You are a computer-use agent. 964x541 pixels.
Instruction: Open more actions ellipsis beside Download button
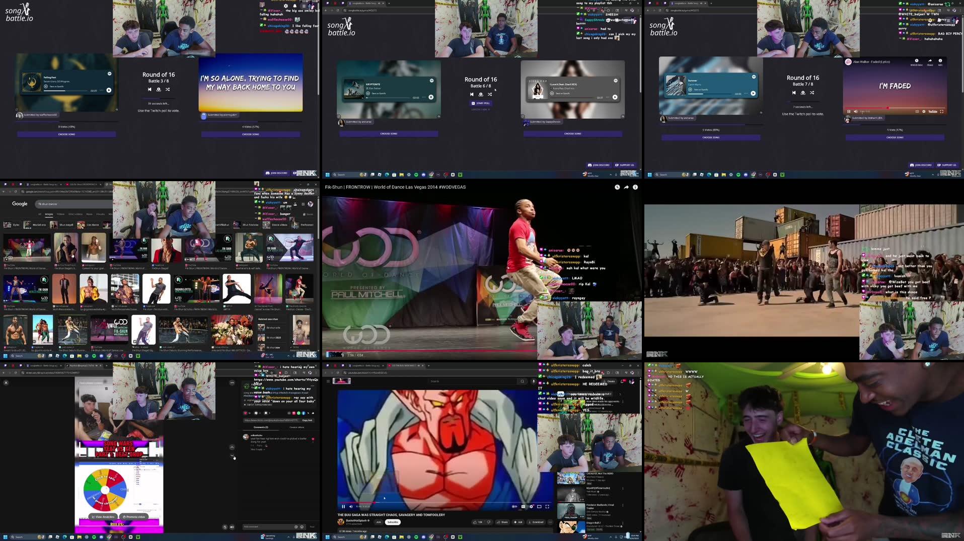[550, 522]
